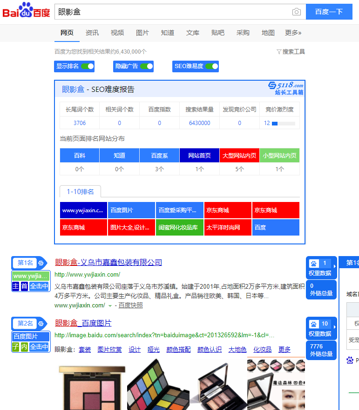
Task: Switch to the 采购 tab
Action: point(243,33)
